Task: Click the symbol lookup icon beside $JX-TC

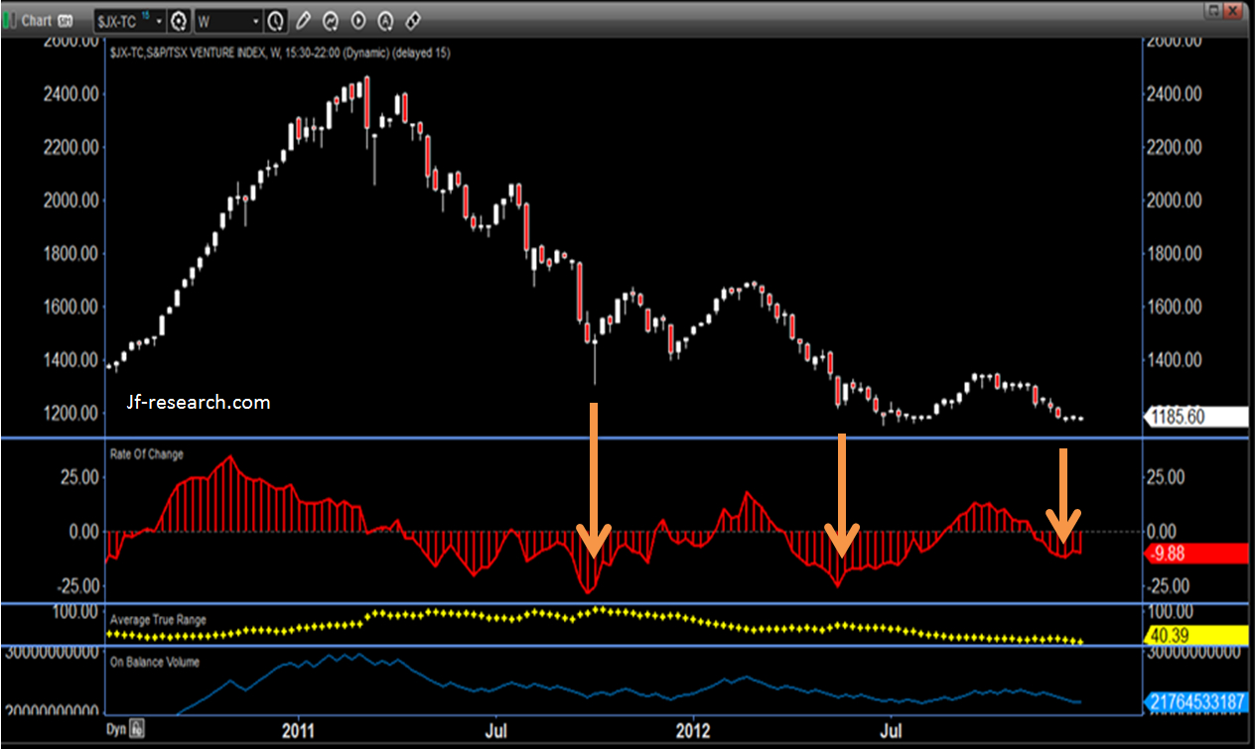Action: tap(179, 20)
